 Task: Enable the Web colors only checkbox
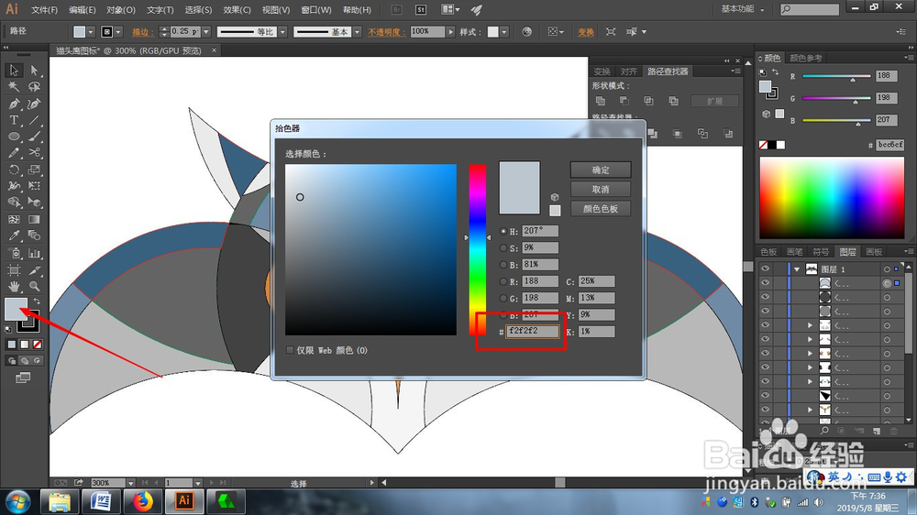click(290, 350)
